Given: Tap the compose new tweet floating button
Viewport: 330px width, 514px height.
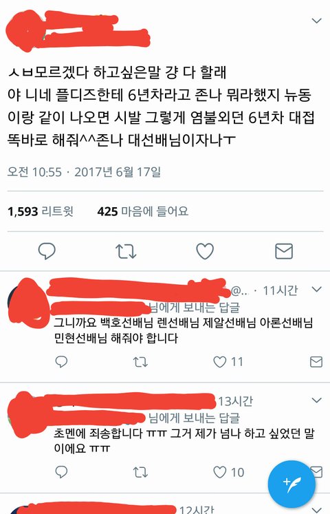Looking at the screenshot, I should pos(291,484).
